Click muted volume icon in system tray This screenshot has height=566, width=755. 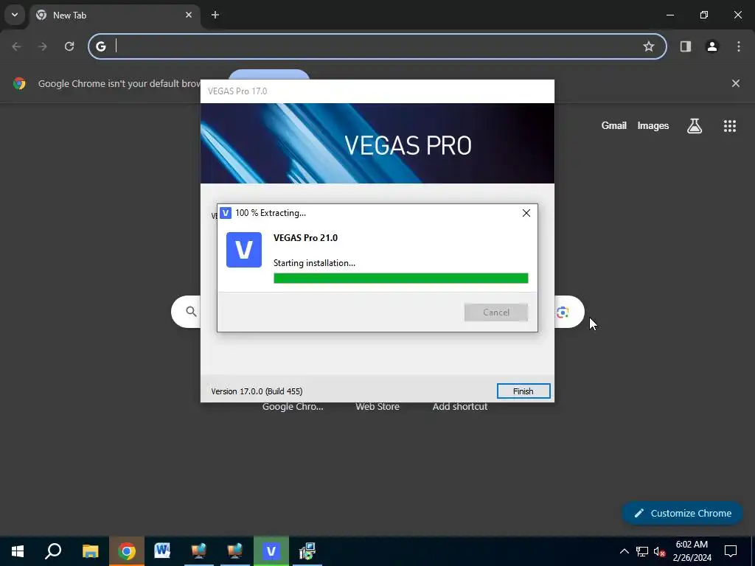click(660, 551)
